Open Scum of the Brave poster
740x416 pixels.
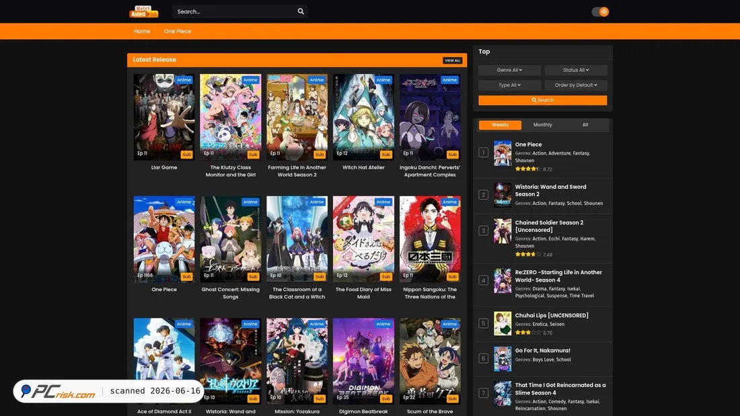pos(430,362)
